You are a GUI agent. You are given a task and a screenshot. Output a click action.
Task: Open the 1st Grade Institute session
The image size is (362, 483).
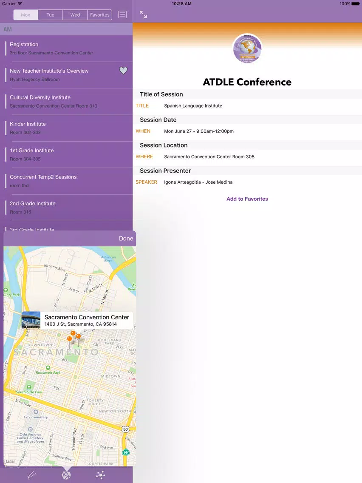[66, 154]
